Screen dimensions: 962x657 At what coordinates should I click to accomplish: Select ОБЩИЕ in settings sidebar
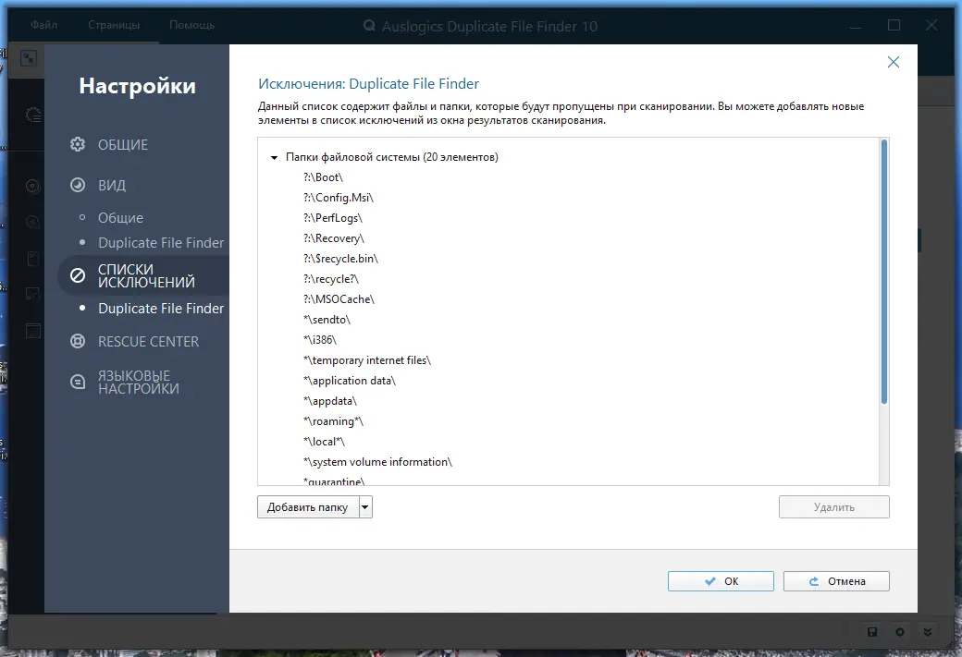click(x=123, y=145)
